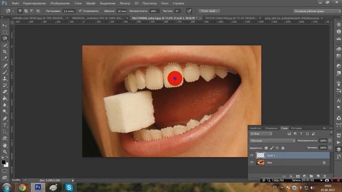Select the Rectangular Marquee tool
The image size is (342, 192).
pyautogui.click(x=5, y=32)
